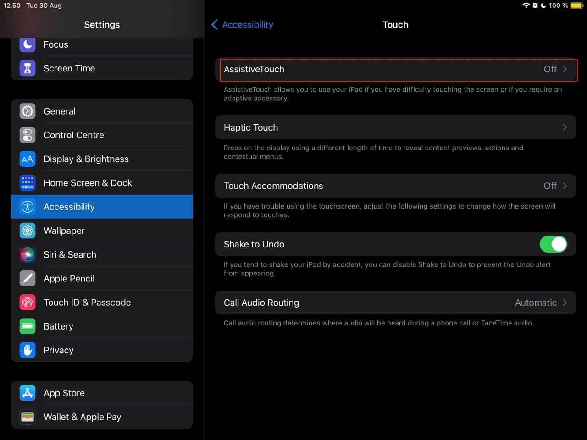This screenshot has width=587, height=440.
Task: Tap the Do Not Disturb moon status icon
Action: tap(543, 5)
